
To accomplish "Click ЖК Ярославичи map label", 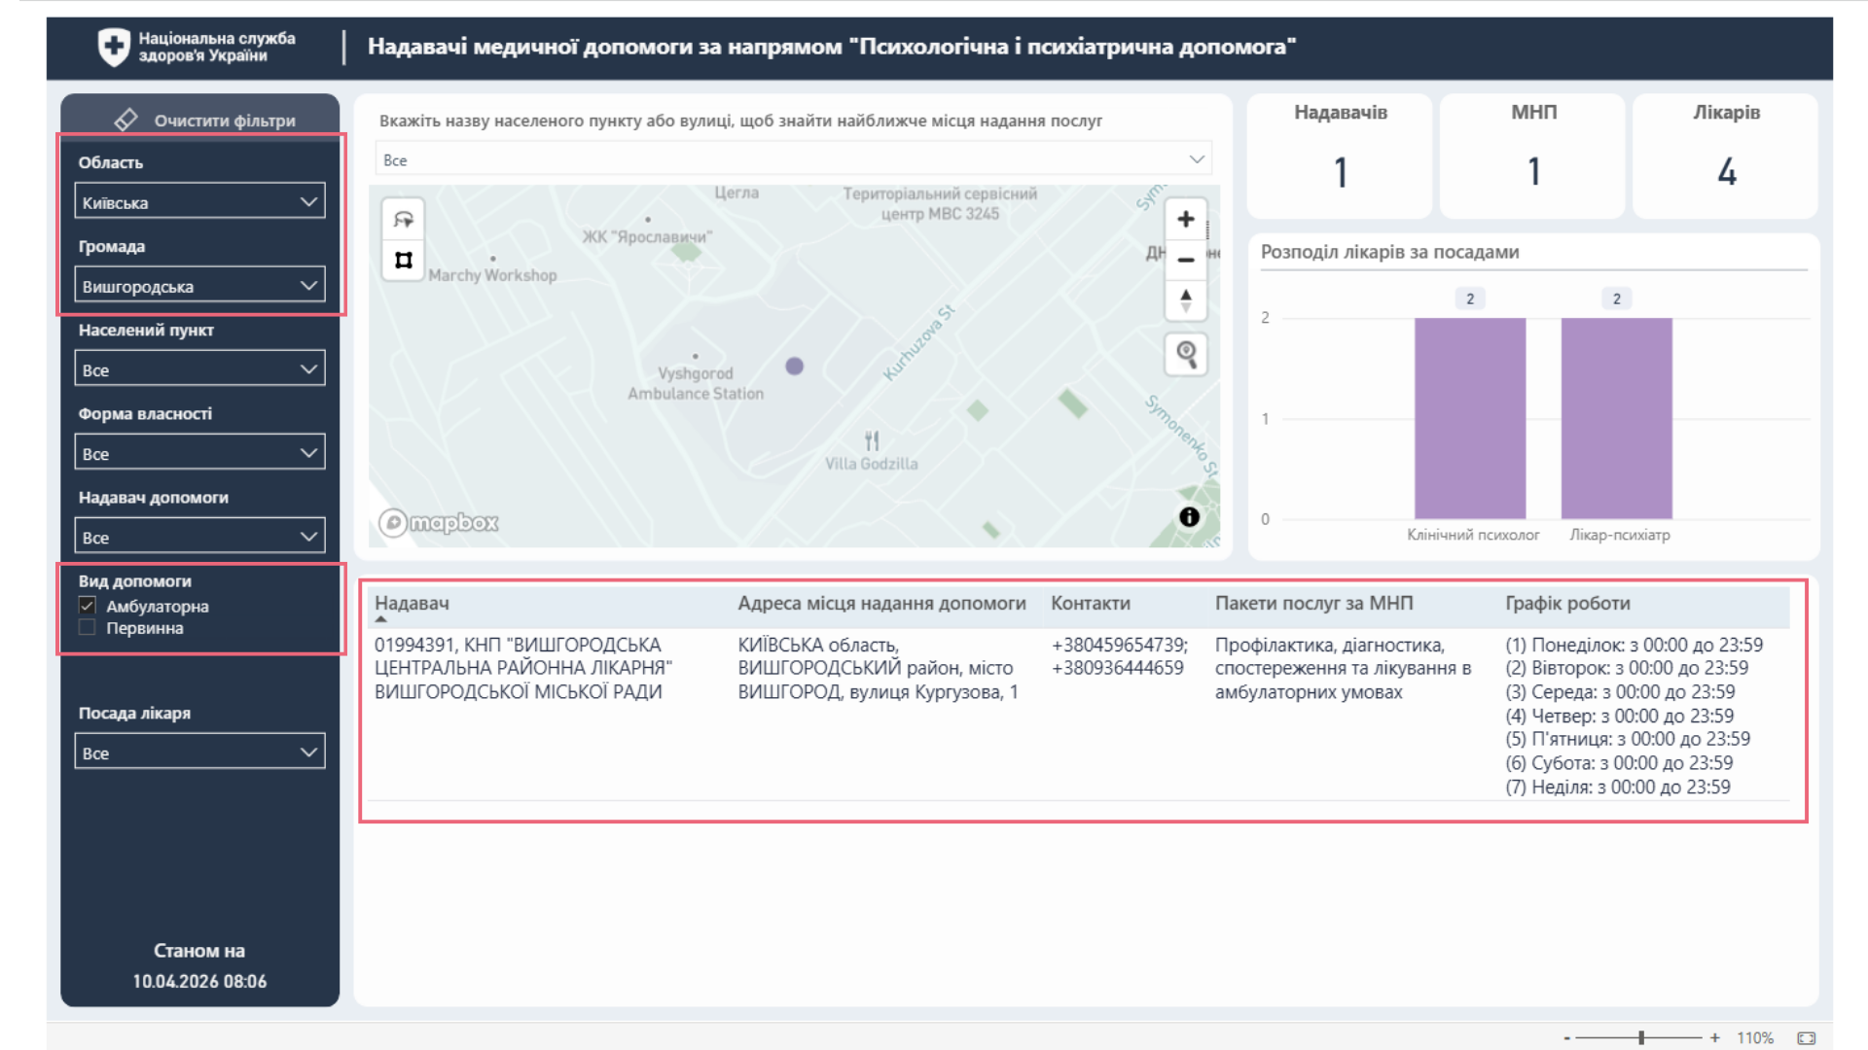I will coord(647,236).
